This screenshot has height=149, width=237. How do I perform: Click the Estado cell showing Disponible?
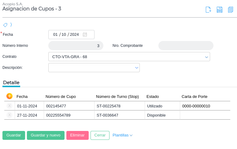coord(156,115)
